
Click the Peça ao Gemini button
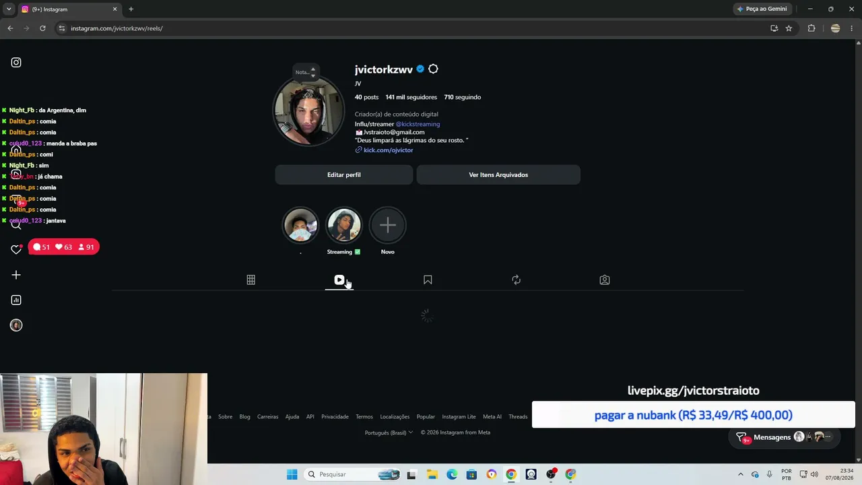[x=762, y=9]
